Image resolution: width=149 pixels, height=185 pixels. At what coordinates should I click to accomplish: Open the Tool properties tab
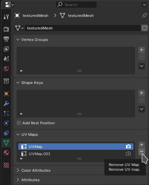(x=6, y=17)
